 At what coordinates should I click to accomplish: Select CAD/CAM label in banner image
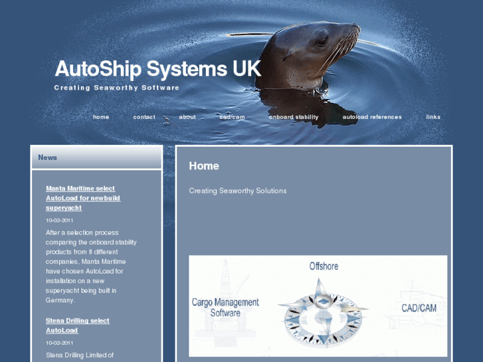coord(419,308)
